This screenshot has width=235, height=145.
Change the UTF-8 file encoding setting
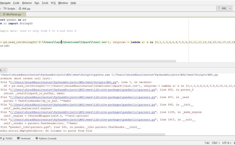tap(226, 143)
